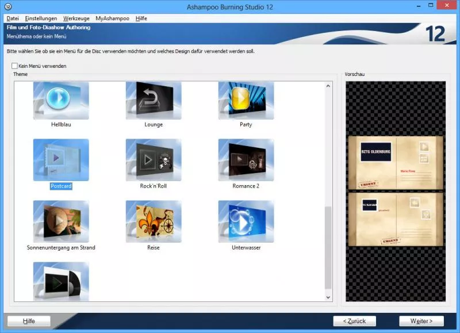Viewport: 460px width, 333px height.
Task: Click the Lounge label text
Action: coord(154,124)
